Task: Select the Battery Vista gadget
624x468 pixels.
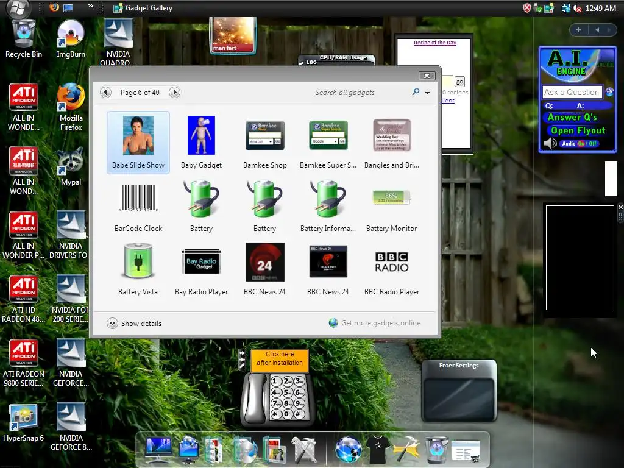Action: click(x=138, y=270)
